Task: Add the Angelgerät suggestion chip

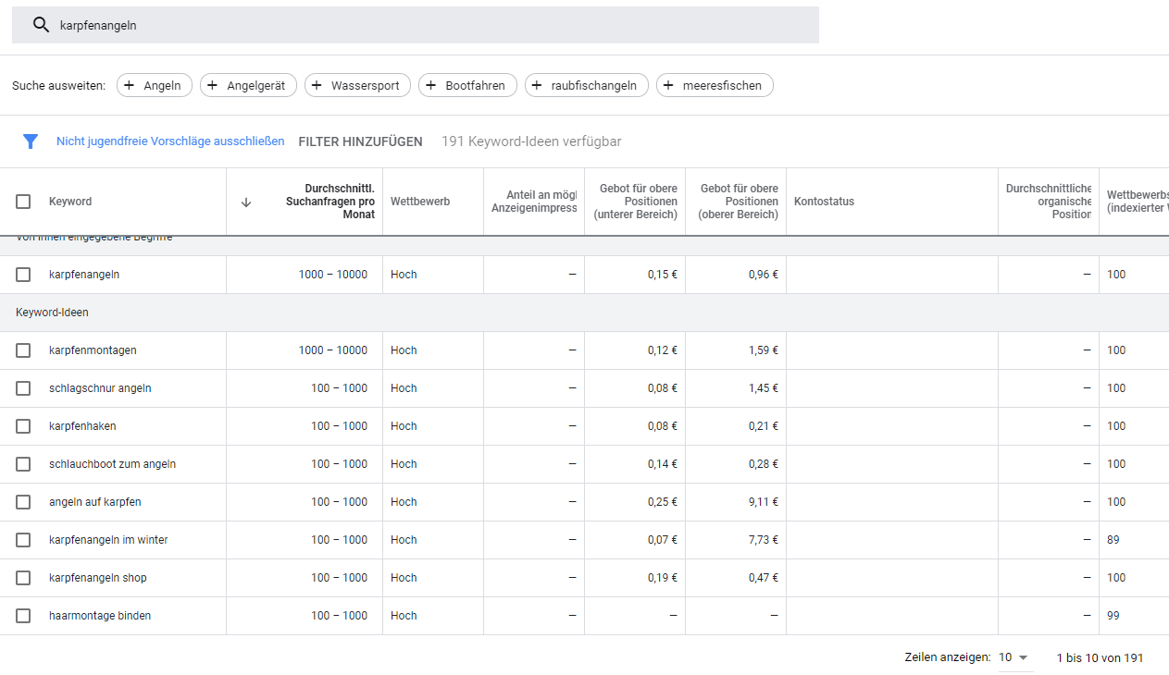Action: [x=248, y=85]
